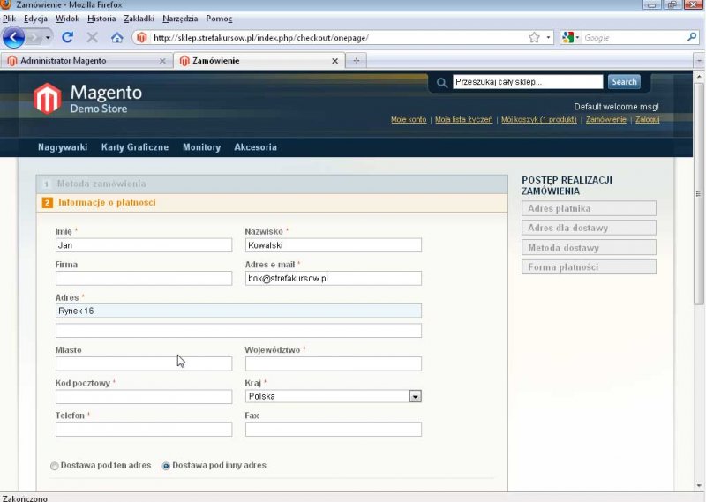Reload the page with the refresh icon

pos(67,38)
